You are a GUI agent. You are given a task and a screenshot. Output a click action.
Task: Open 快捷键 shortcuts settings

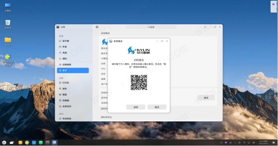click(x=65, y=101)
